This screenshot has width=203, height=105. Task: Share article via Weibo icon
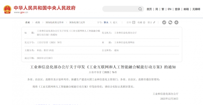coord(164,22)
